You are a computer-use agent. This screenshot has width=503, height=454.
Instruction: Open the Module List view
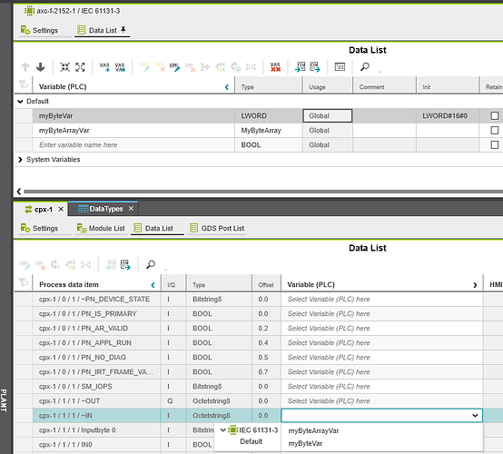coord(101,228)
